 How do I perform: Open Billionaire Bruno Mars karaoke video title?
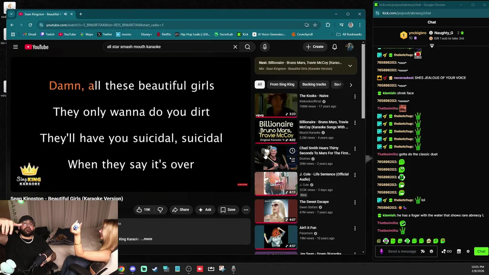coord(324,125)
